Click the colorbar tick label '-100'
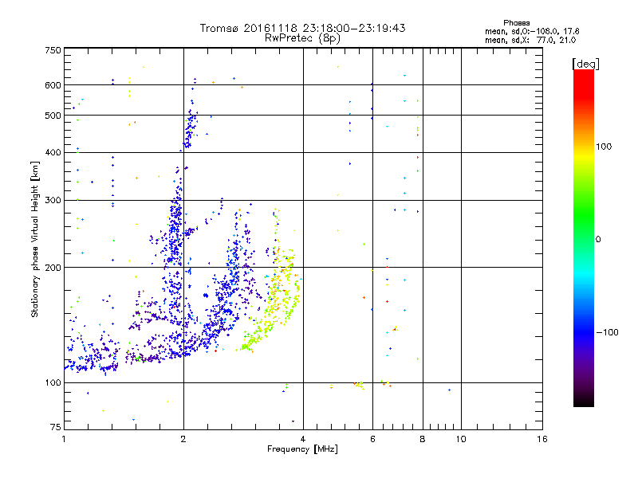 [607, 332]
